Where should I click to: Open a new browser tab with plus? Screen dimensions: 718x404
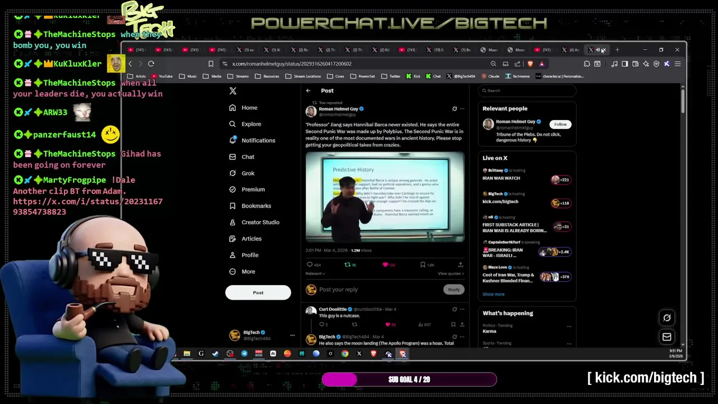point(617,50)
